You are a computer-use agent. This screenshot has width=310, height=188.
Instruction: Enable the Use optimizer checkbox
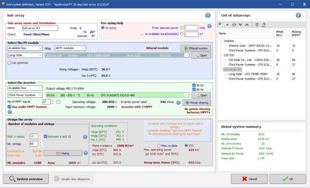[9, 63]
